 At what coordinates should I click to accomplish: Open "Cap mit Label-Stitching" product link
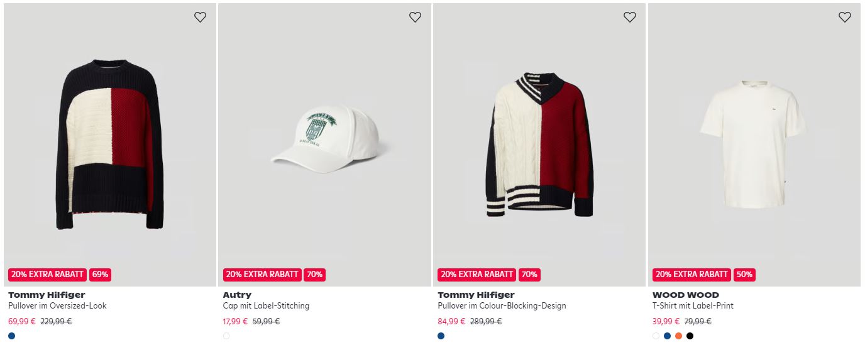tap(266, 306)
